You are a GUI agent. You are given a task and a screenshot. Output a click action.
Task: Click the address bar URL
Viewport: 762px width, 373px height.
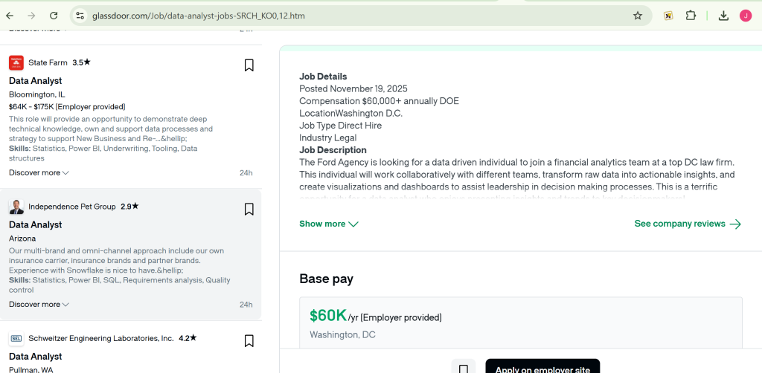point(198,16)
